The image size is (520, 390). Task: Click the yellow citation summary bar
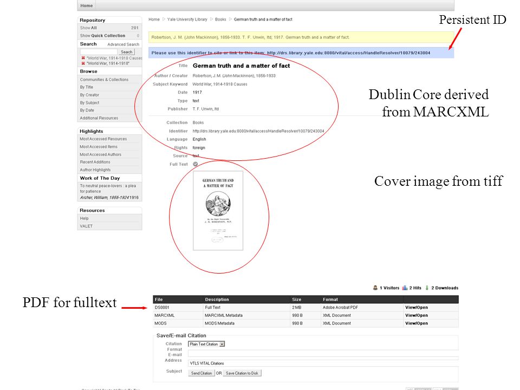[301, 37]
